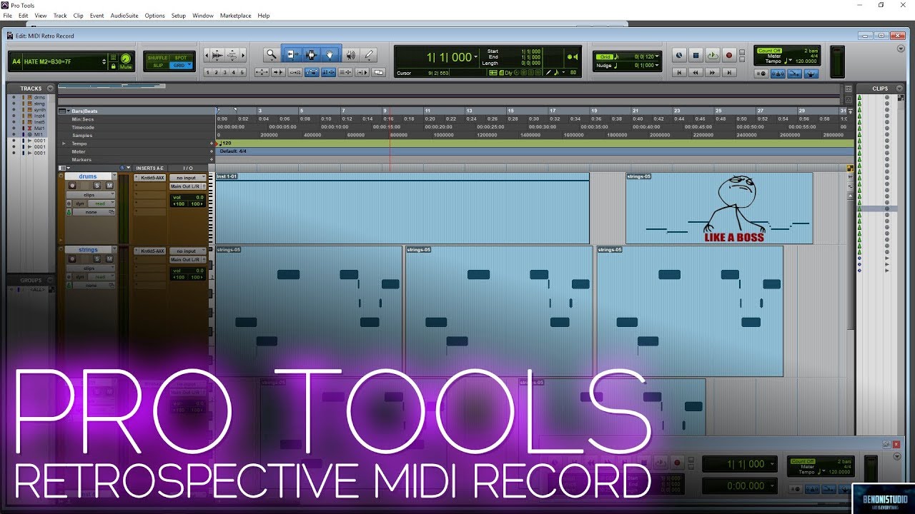Click the Insertion Follows Playback icon
Screen dimensions: 915x514
coord(362,72)
